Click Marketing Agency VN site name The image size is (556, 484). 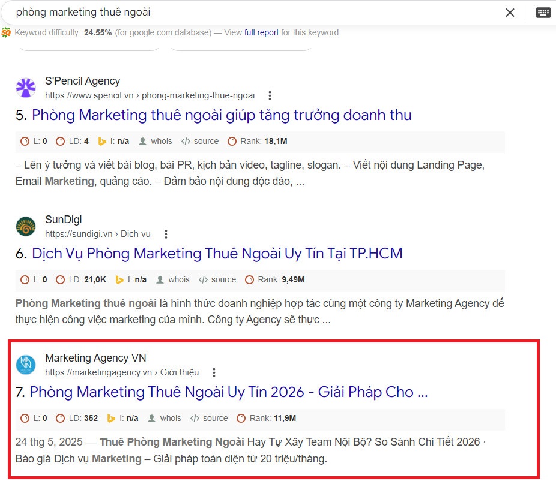point(95,358)
